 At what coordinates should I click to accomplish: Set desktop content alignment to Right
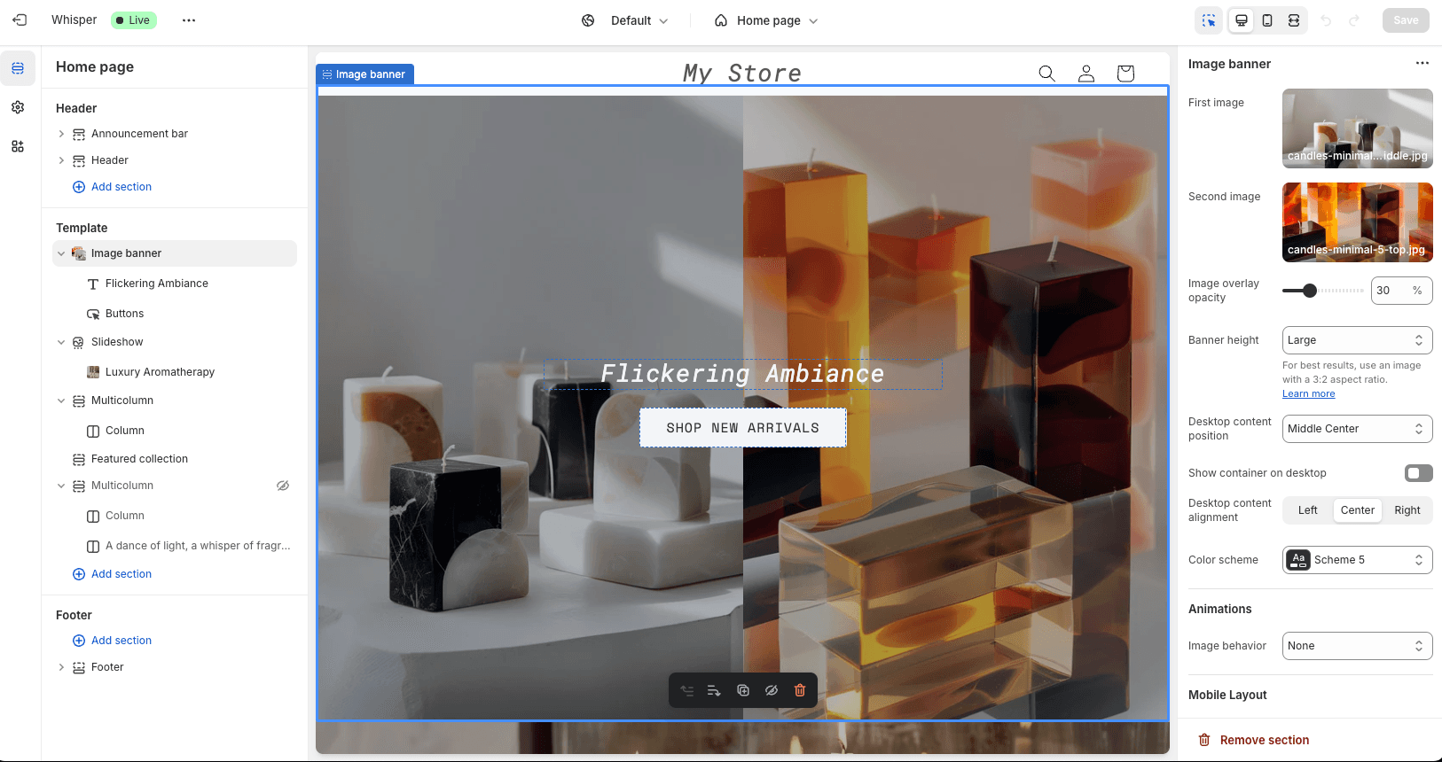tap(1407, 510)
